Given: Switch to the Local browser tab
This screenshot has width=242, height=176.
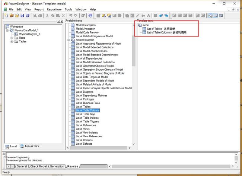Looking at the screenshot, I should click(11, 146).
